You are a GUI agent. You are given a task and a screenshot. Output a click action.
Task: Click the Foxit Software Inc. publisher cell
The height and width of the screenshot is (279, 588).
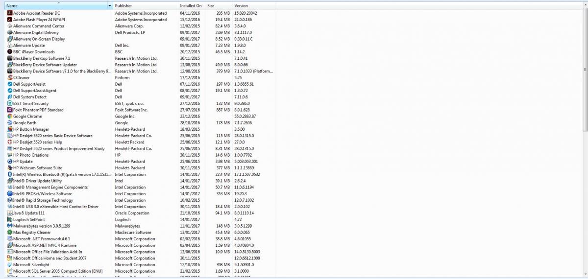coord(131,110)
